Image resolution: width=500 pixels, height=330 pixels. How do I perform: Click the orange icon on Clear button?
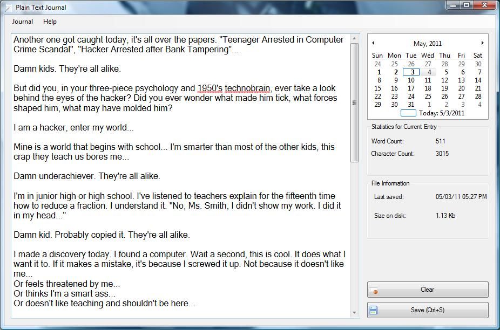coord(375,292)
